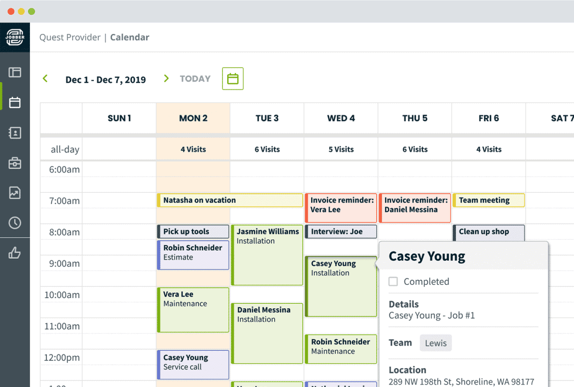Advance to next week with right chevron
Screen dimensions: 574x387
[166, 79]
